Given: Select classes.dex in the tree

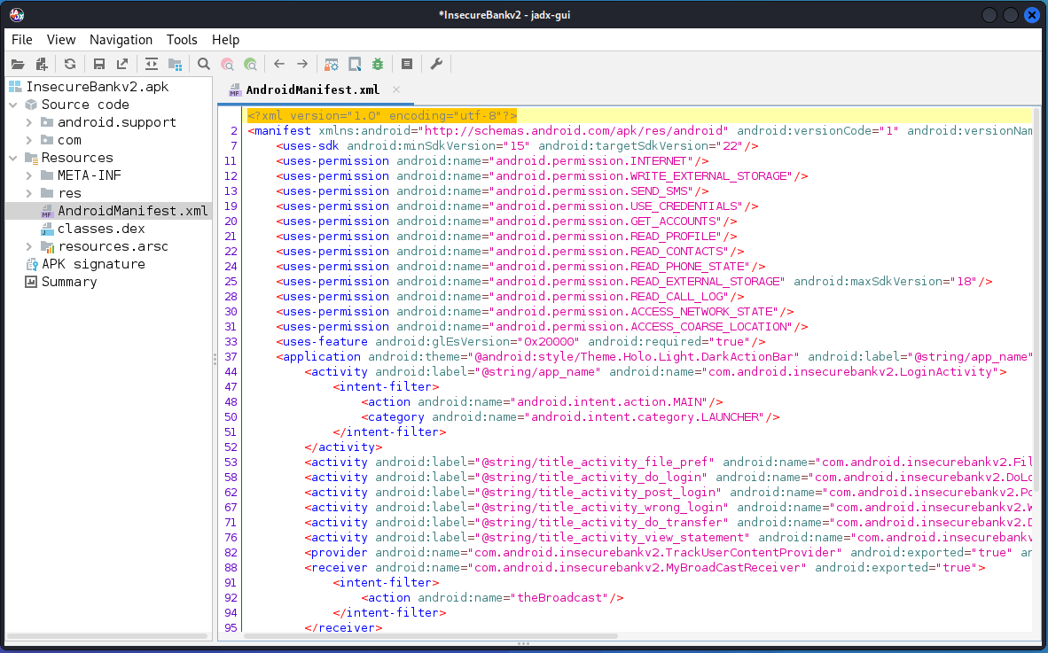Looking at the screenshot, I should click(x=101, y=229).
